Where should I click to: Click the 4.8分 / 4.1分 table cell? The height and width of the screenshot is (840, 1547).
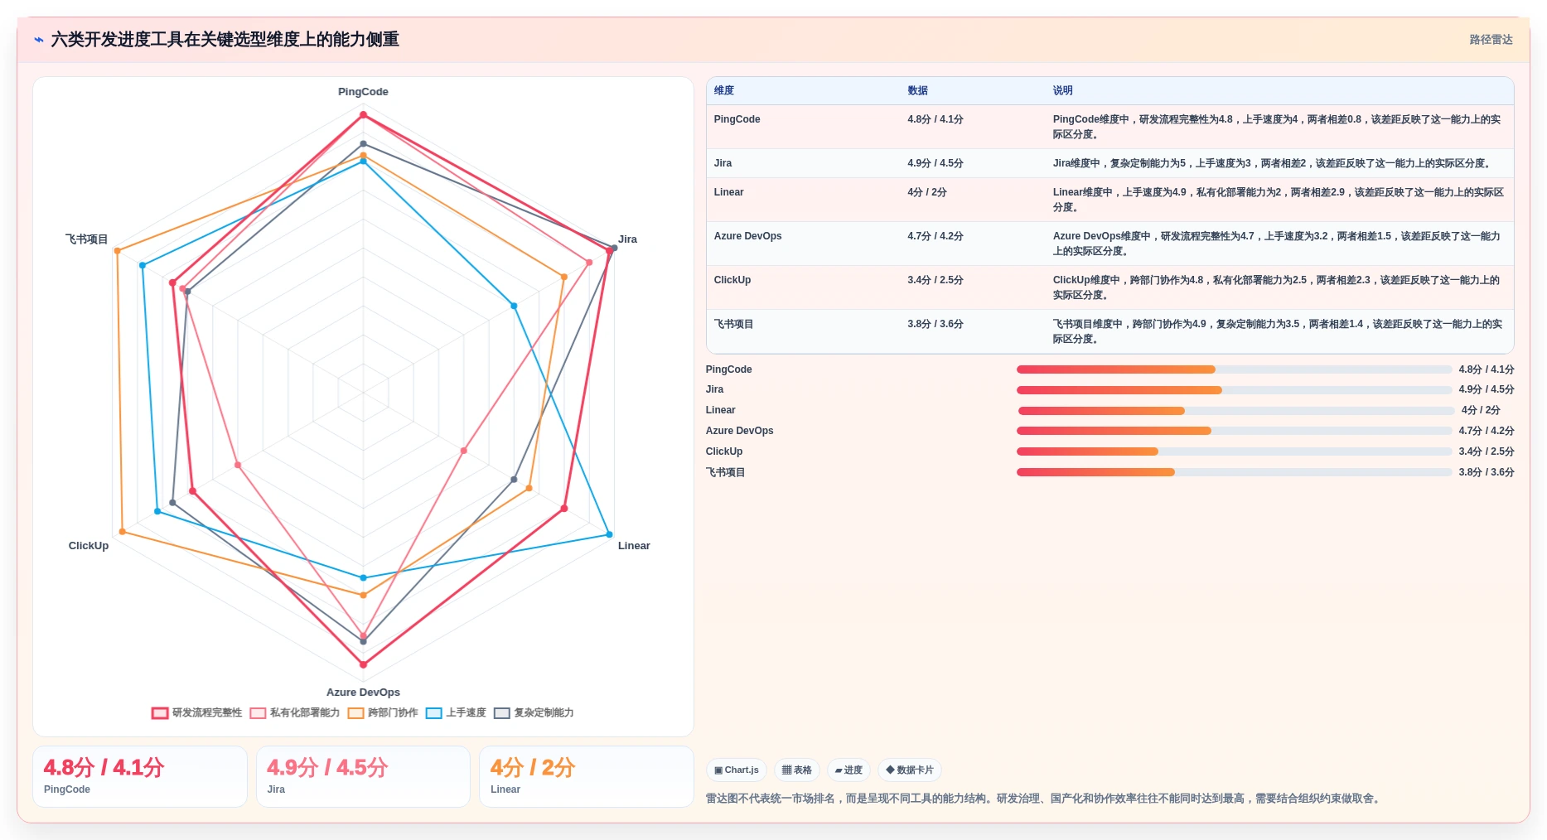pyautogui.click(x=935, y=119)
